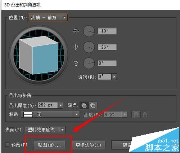Open the perspective slider arrow

(114, 76)
